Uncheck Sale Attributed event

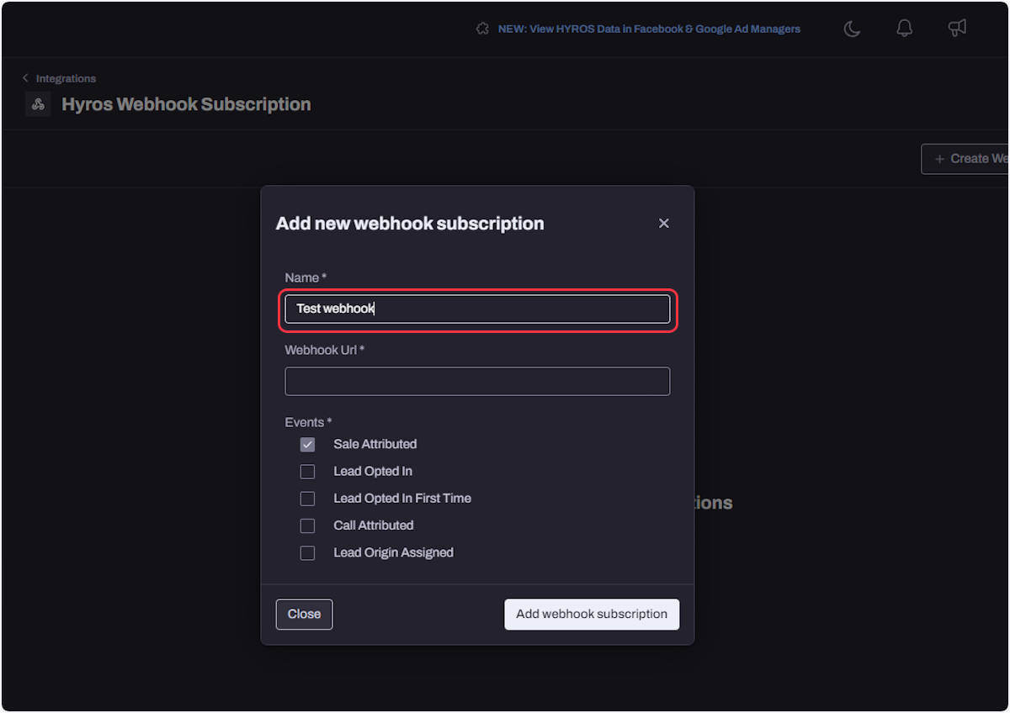point(307,444)
